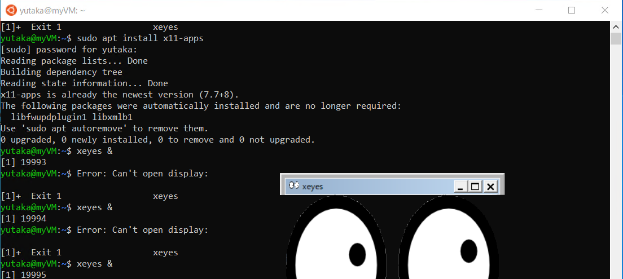Minimize the xeyes window

click(x=460, y=187)
